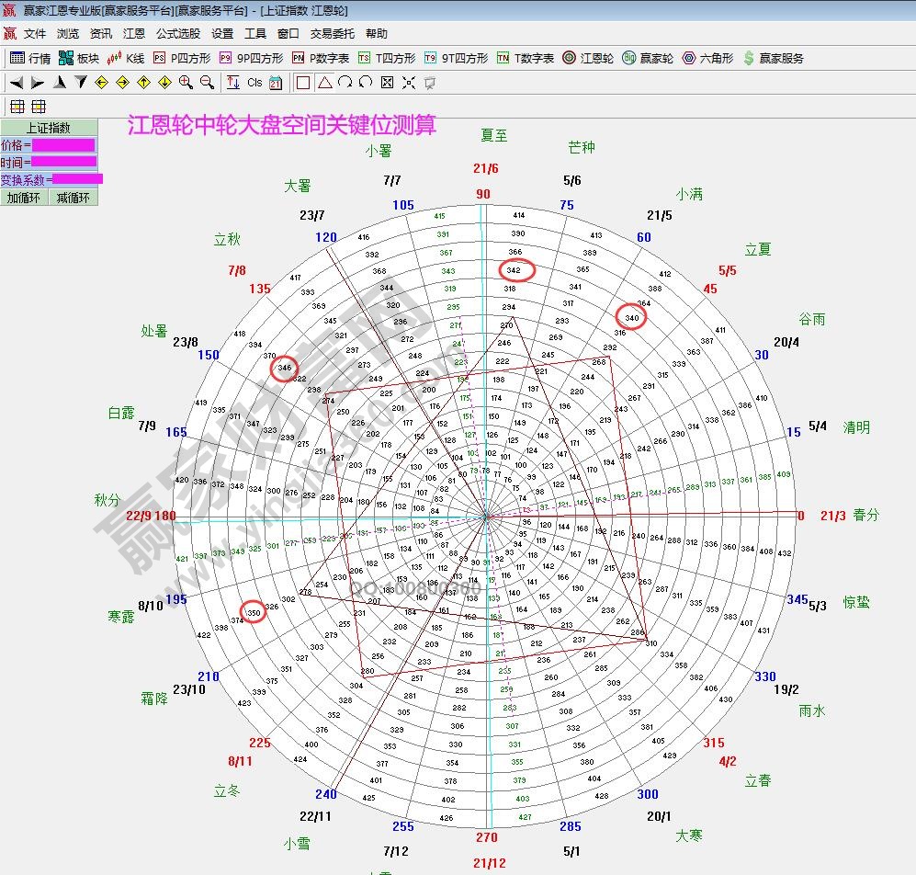The width and height of the screenshot is (916, 875).
Task: Click the 加循环 button
Action: (x=24, y=197)
